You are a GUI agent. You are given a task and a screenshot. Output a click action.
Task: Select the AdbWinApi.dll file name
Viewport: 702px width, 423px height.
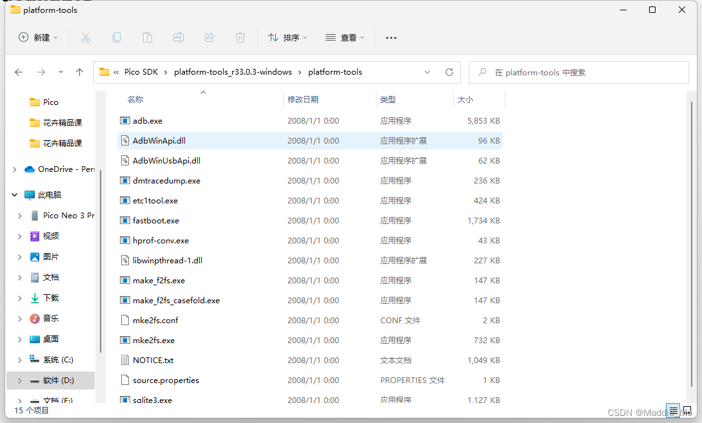(159, 141)
